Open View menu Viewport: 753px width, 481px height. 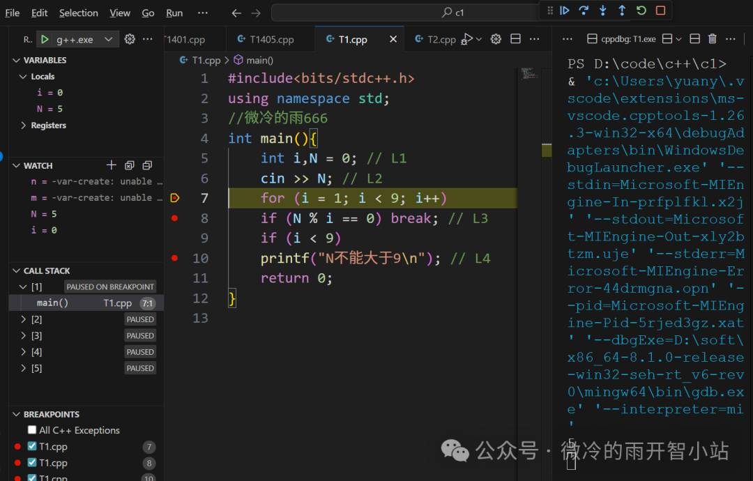120,13
